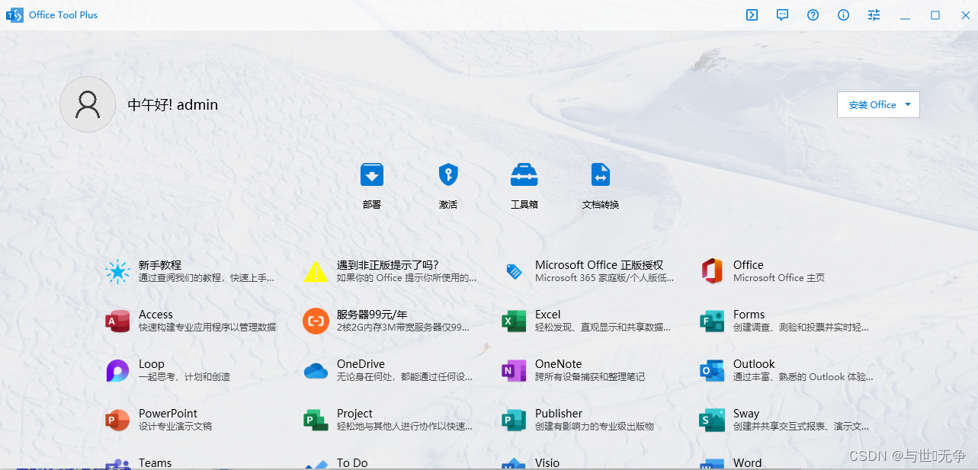Click the red Office logo icon
Viewport: 978px width, 470px height.
[x=712, y=271]
